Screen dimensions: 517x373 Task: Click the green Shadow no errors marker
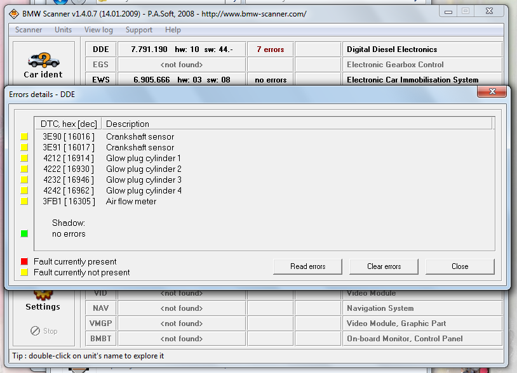[x=24, y=233]
